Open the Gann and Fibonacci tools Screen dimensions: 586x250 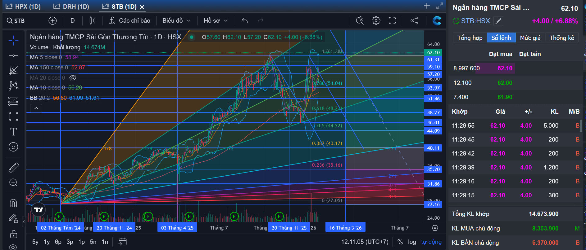pyautogui.click(x=13, y=71)
